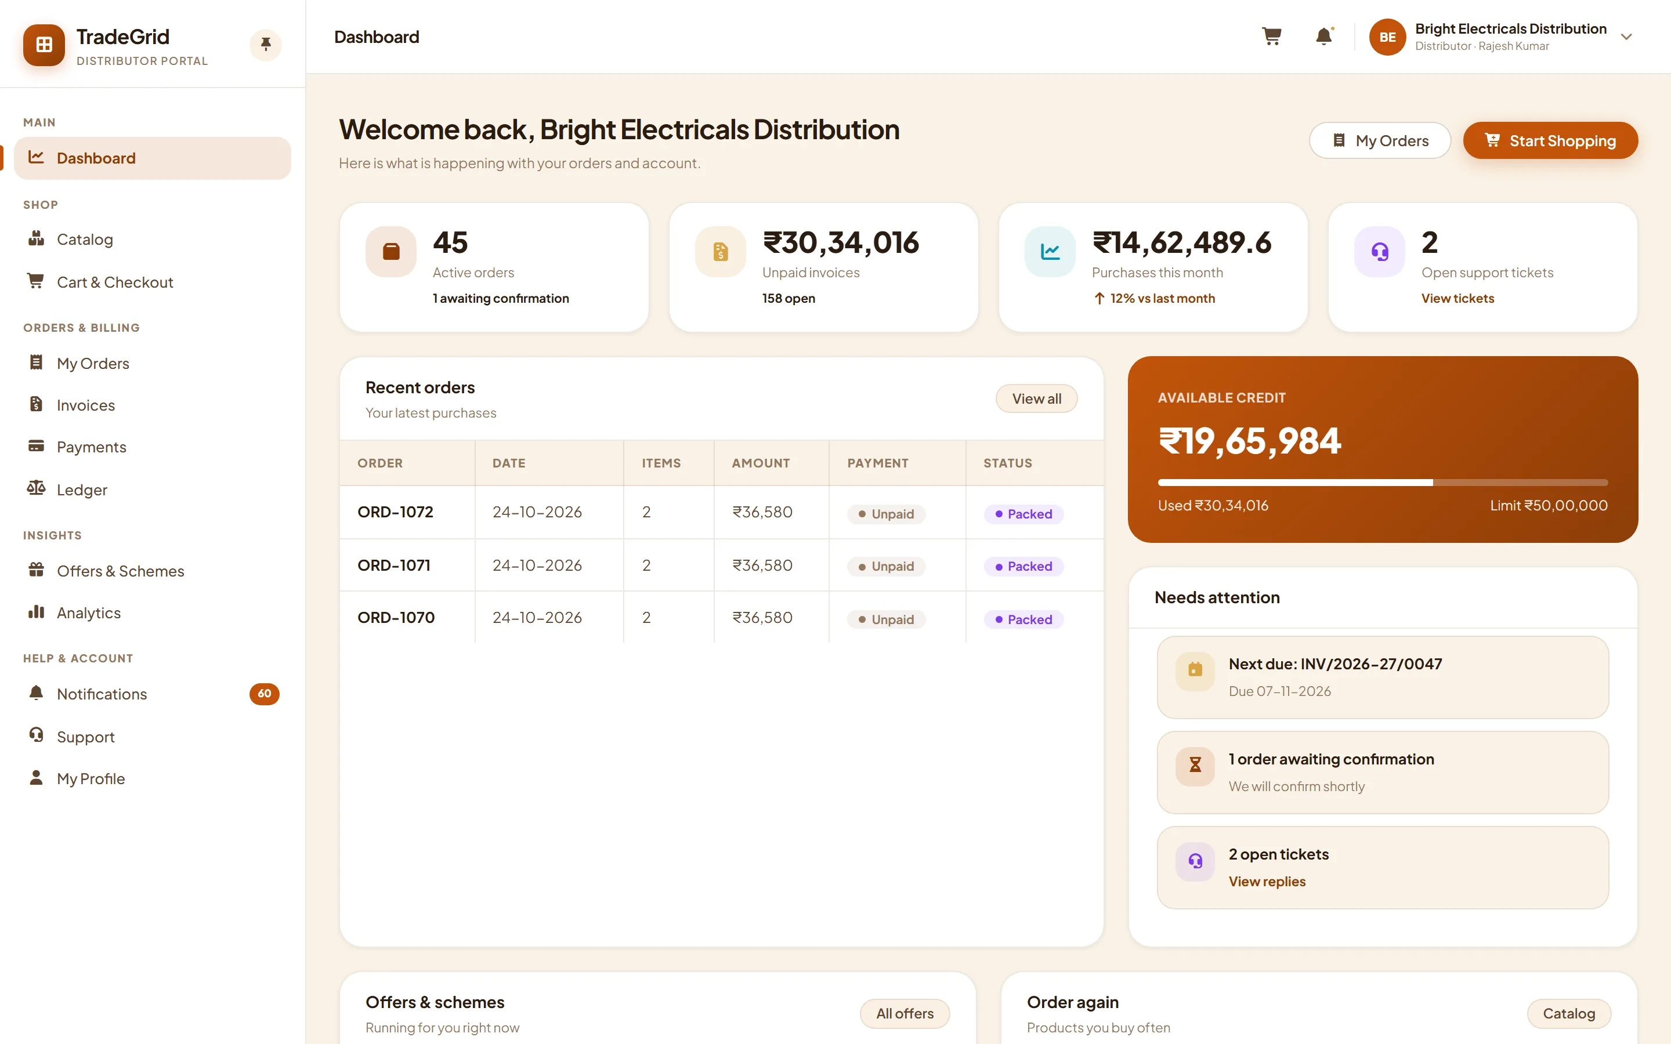Click the Catalog button in Order again
1671x1044 pixels.
[x=1569, y=1013]
